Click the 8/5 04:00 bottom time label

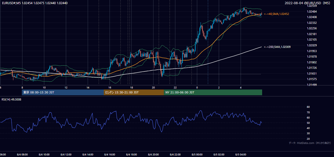coord(241,155)
